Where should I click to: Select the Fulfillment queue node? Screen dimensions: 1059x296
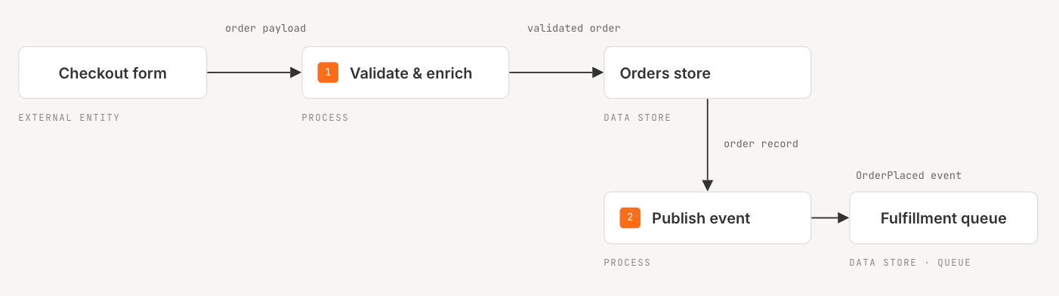pyautogui.click(x=943, y=217)
